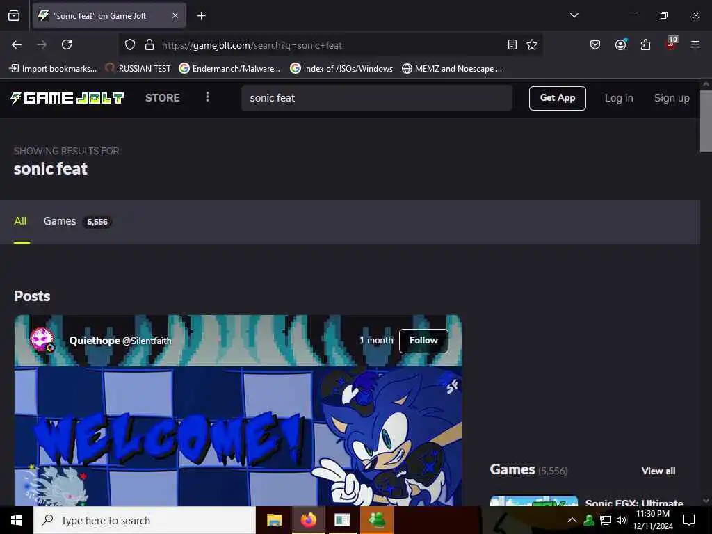
Task: Open File Explorer from the taskbar
Action: [274, 520]
